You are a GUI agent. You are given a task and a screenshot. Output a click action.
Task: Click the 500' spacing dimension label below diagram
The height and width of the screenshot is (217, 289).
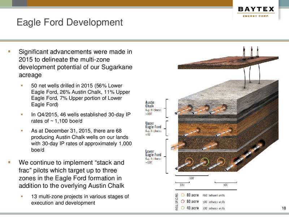(x=226, y=185)
